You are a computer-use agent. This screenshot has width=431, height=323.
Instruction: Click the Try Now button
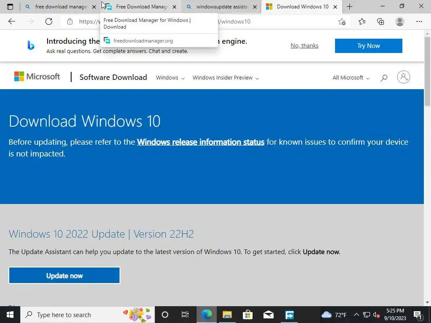(x=368, y=45)
